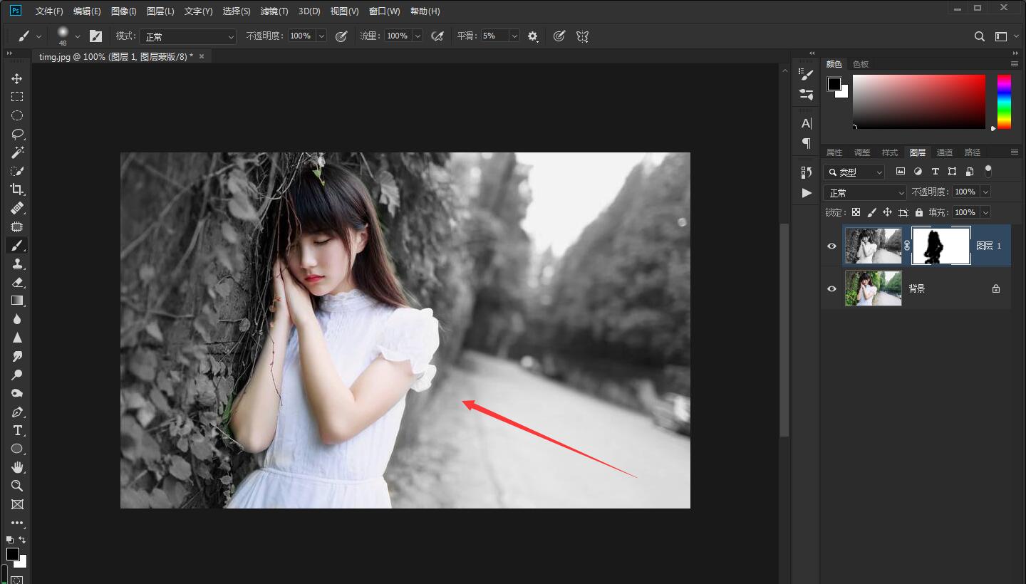The height and width of the screenshot is (584, 1026).
Task: Open the layer 类型 filter dropdown
Action: (x=854, y=172)
